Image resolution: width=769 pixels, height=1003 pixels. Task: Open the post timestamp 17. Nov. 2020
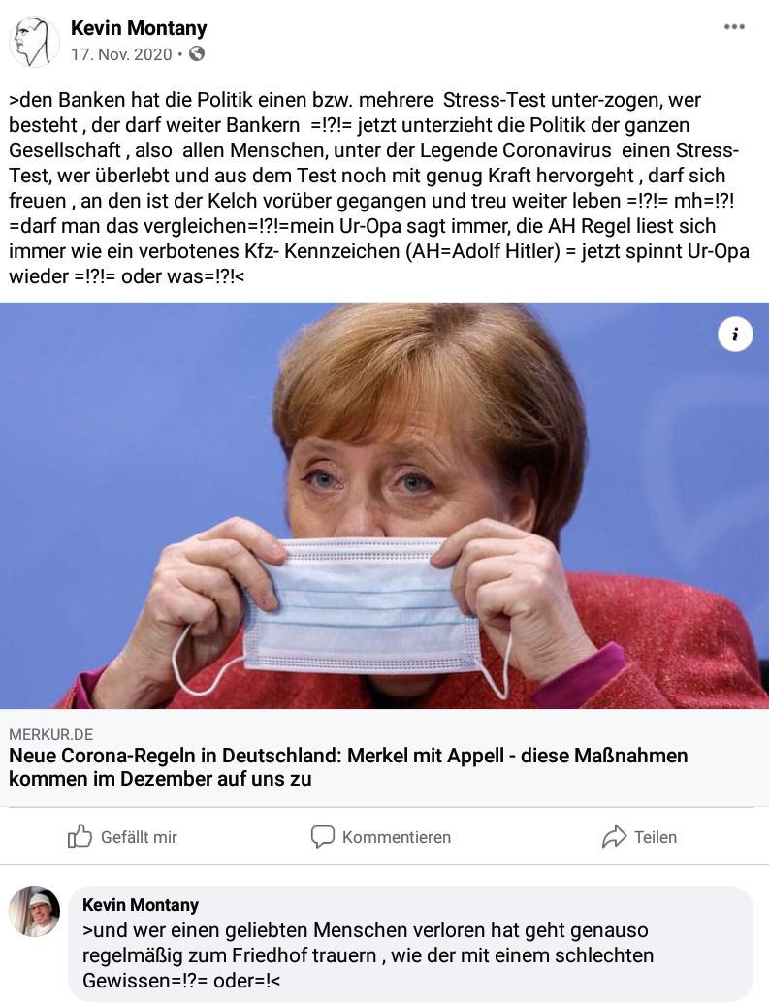[121, 54]
